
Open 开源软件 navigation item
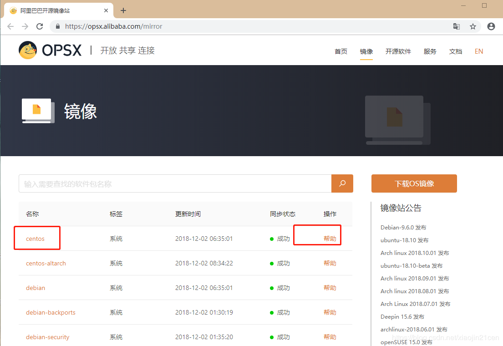tap(398, 51)
